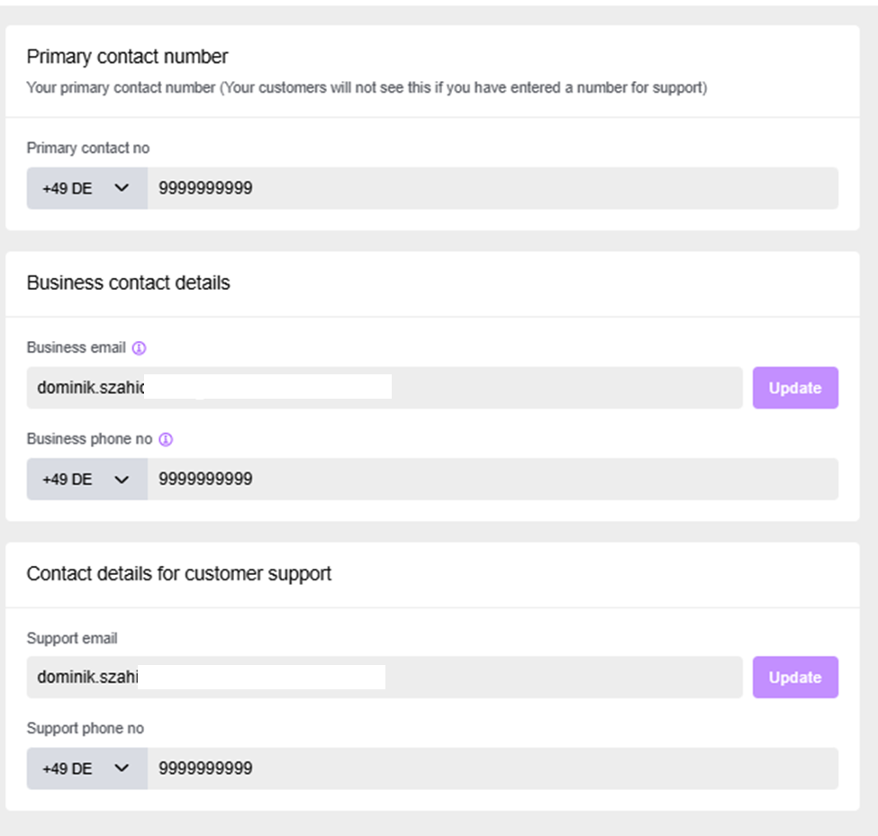Image resolution: width=878 pixels, height=836 pixels.
Task: Click Contact details for customer support heading
Action: click(x=179, y=574)
